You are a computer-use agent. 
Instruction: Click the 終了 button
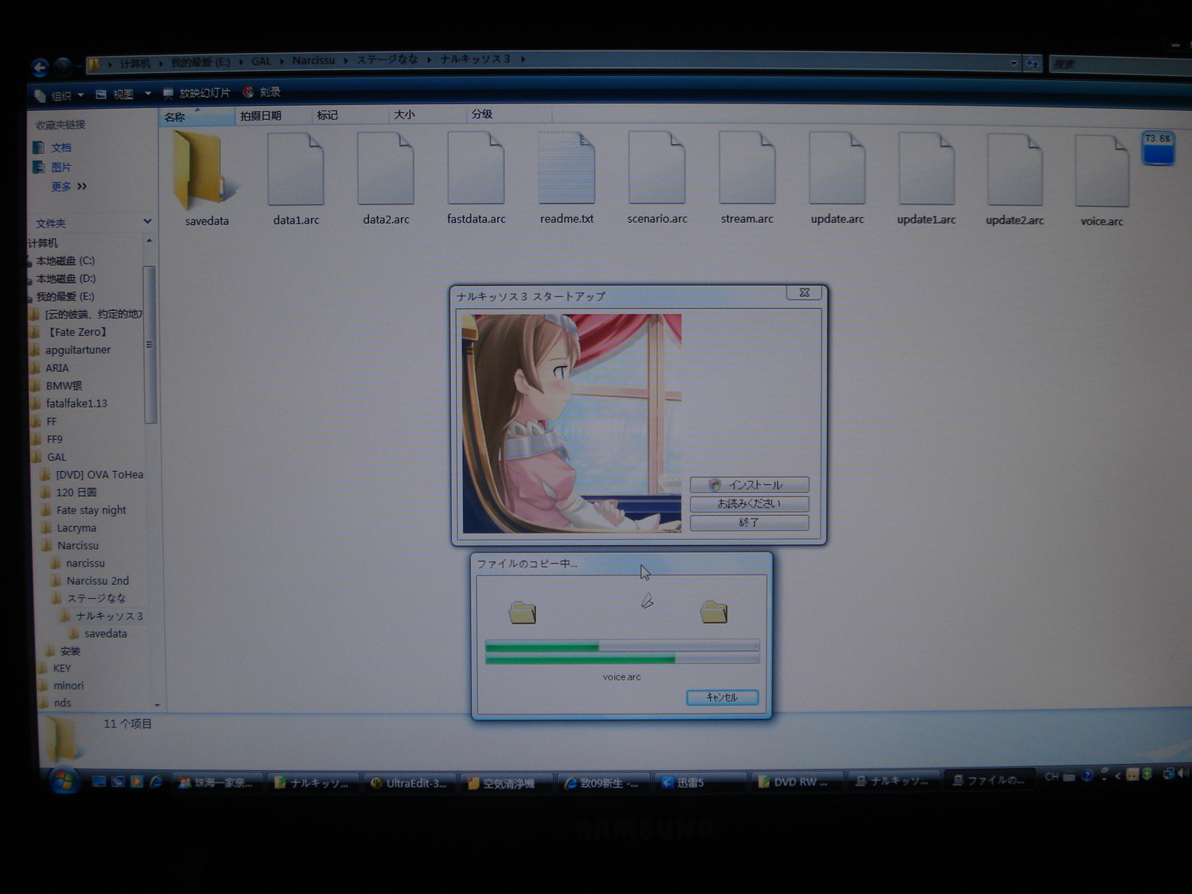(x=749, y=523)
